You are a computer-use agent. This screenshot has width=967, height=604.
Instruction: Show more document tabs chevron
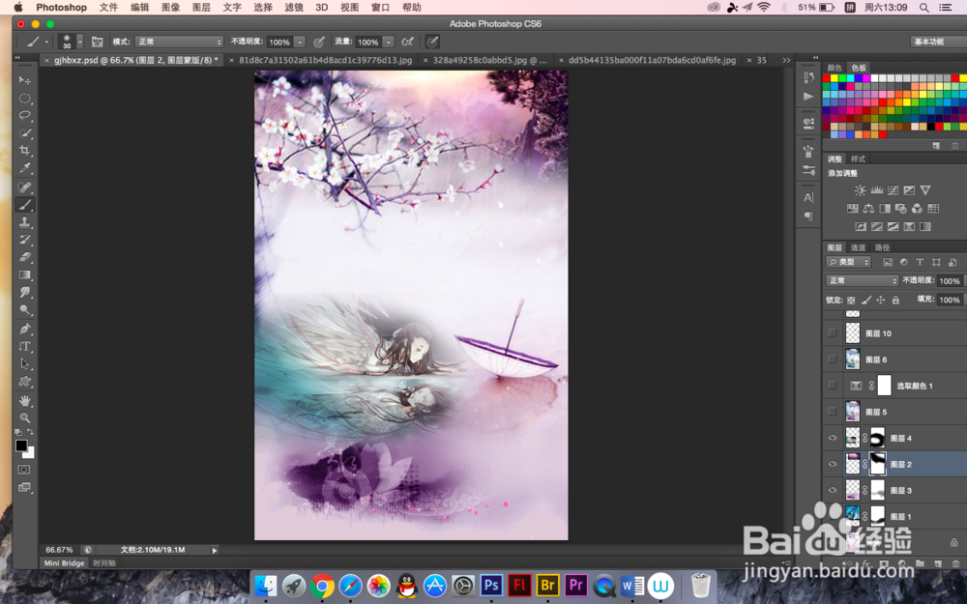pos(786,60)
